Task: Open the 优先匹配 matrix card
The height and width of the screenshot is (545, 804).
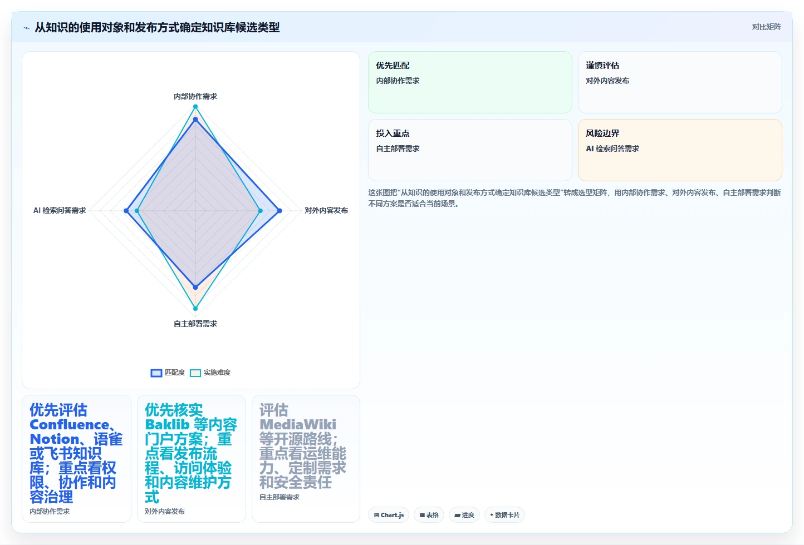Action: click(x=470, y=82)
